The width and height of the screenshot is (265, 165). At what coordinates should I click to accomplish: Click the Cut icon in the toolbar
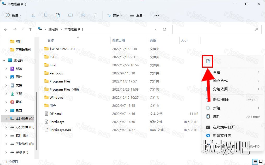tap(33, 15)
